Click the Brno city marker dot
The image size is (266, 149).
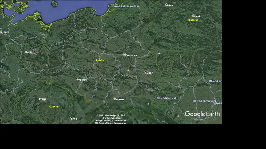71,118
